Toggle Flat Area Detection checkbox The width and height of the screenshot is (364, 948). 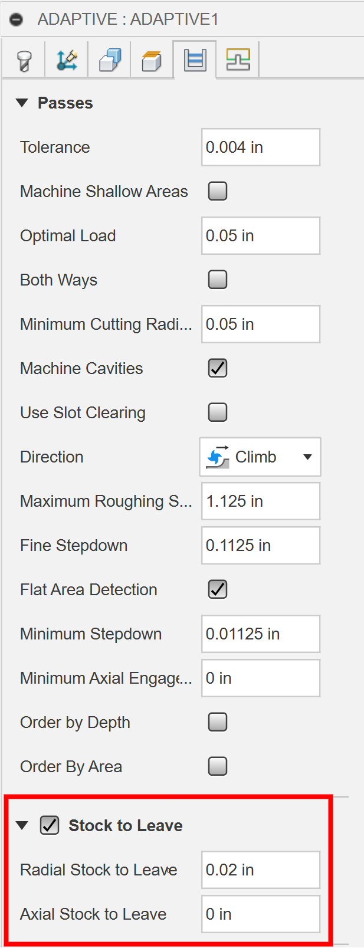pyautogui.click(x=218, y=589)
